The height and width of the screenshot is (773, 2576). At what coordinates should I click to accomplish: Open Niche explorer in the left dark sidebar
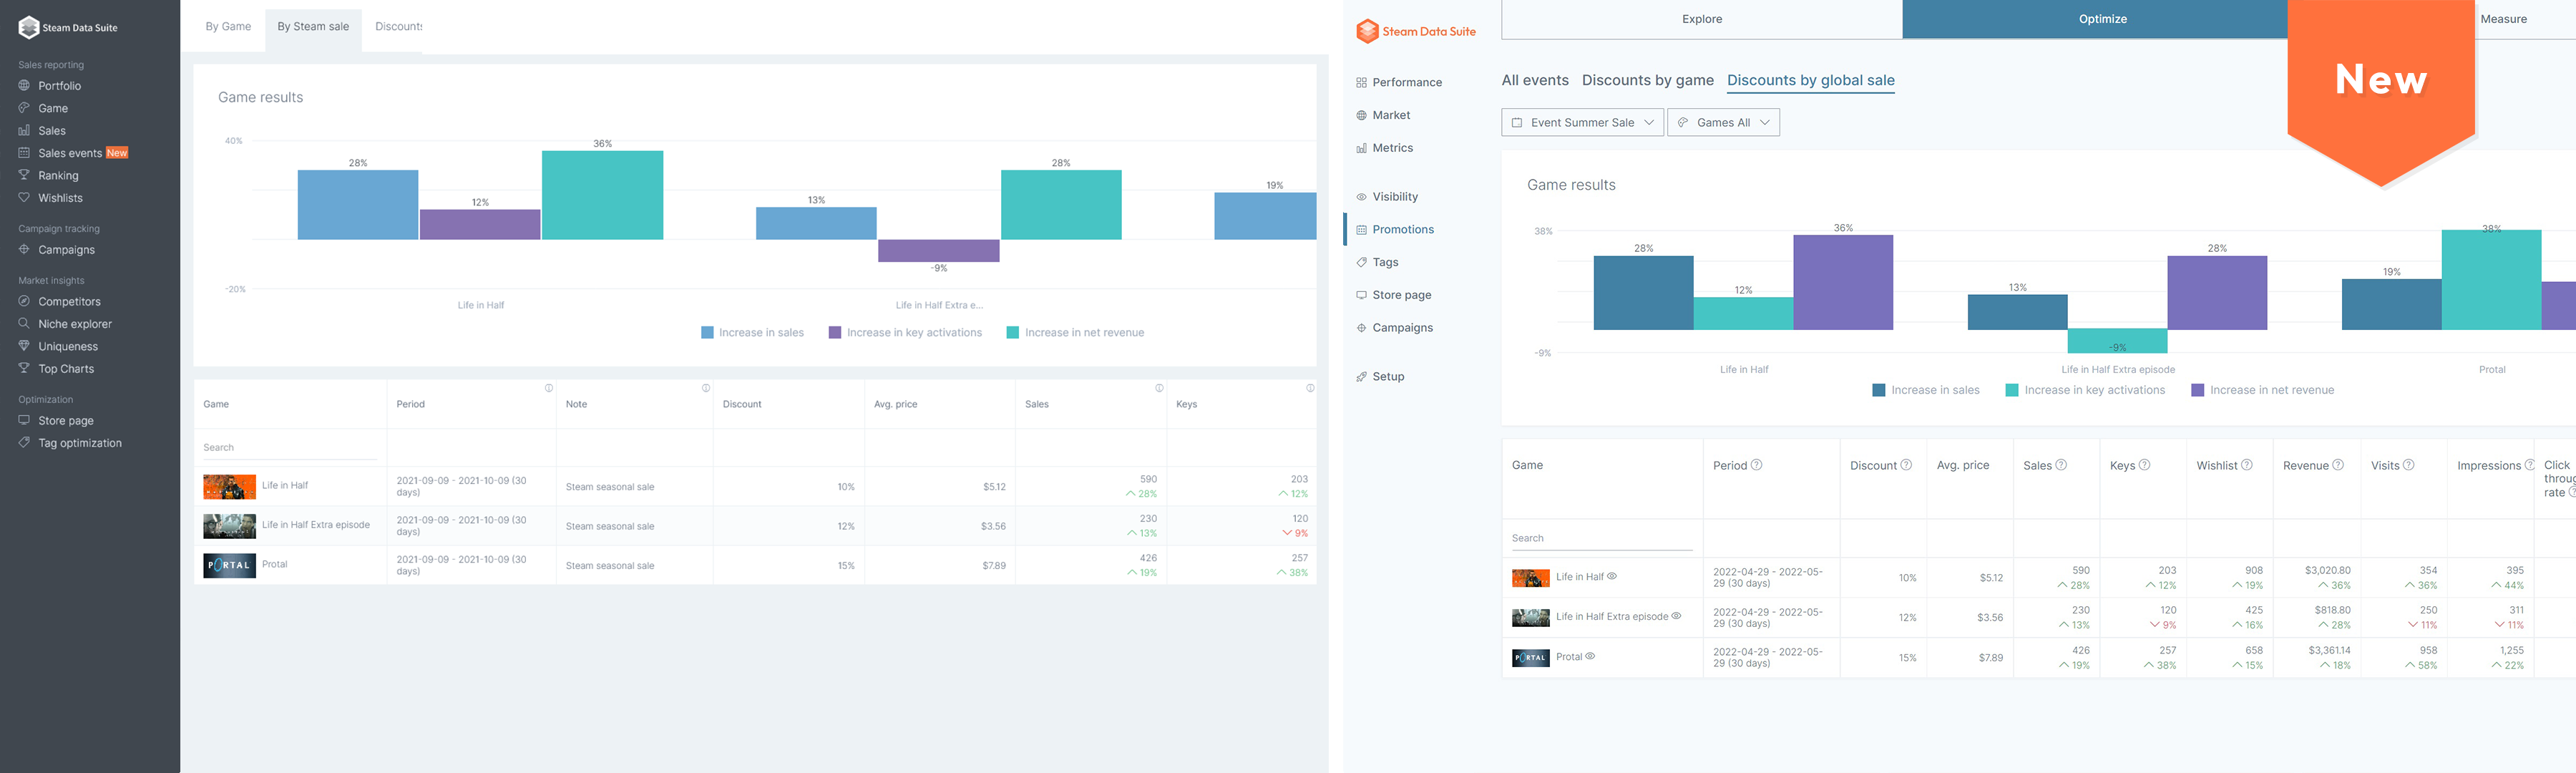pos(75,324)
